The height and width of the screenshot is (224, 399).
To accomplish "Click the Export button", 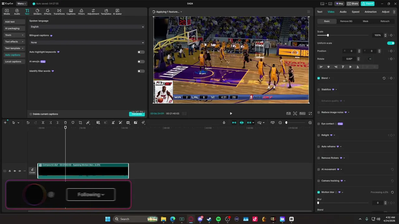I will 368,4.
